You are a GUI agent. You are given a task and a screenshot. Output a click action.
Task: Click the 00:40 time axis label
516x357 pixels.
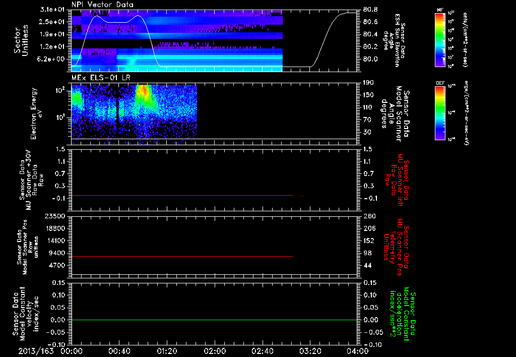click(x=119, y=351)
